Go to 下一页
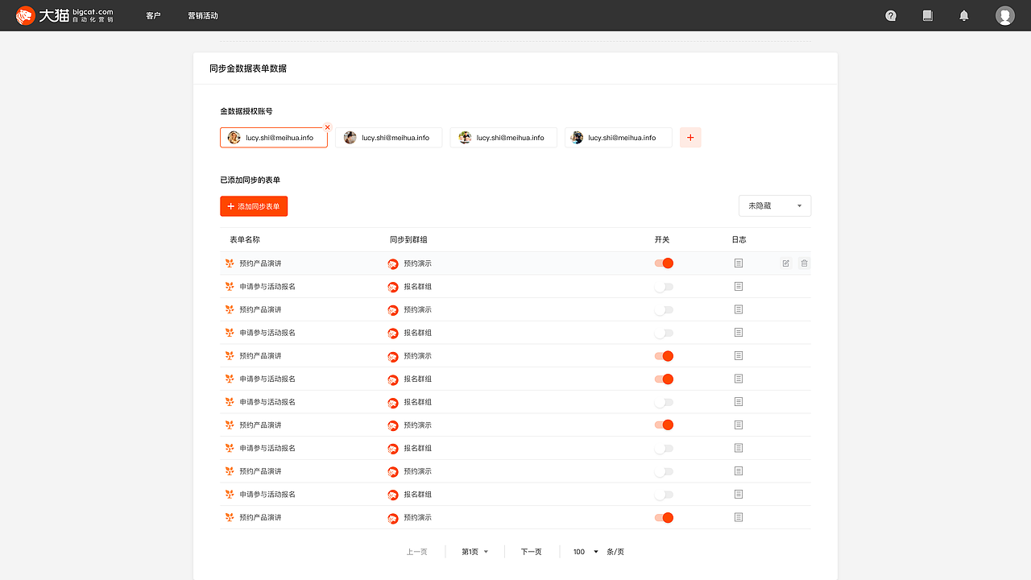Viewport: 1031px width, 580px height. click(531, 552)
